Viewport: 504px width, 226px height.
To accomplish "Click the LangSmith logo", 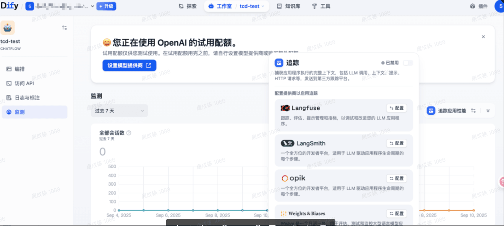I will click(x=303, y=143).
